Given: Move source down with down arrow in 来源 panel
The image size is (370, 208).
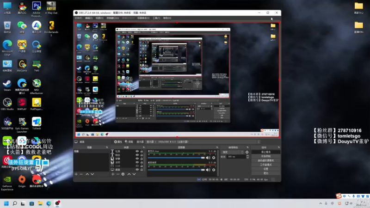Looking at the screenshot, I should click(134, 174).
